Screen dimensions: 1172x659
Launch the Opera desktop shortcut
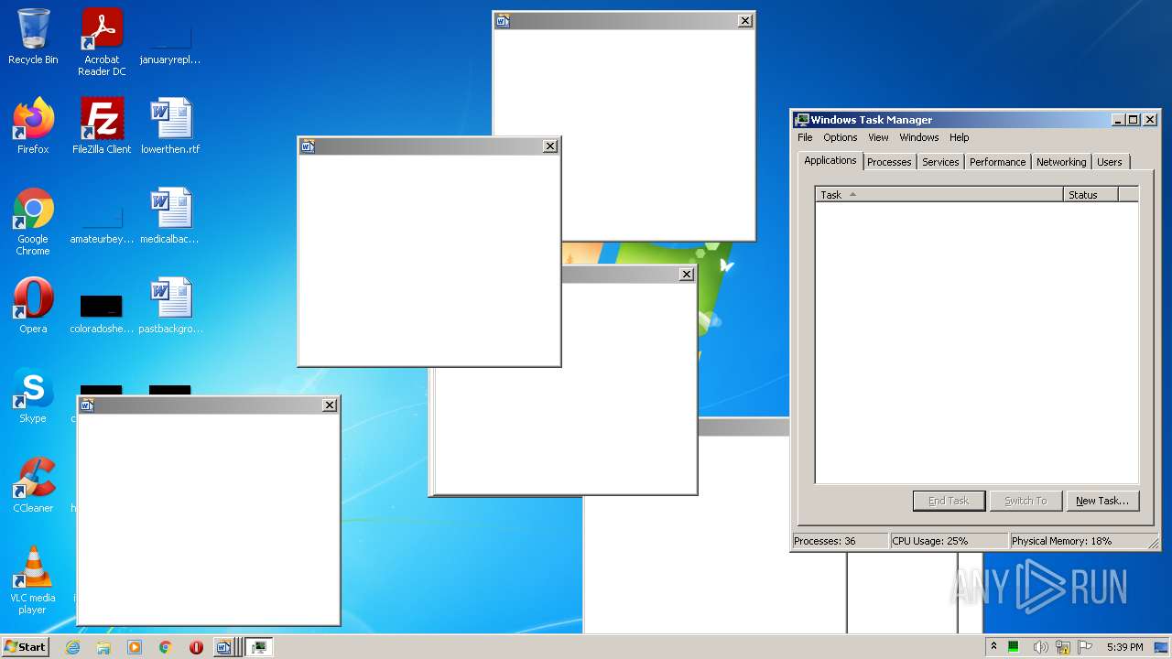coord(33,306)
